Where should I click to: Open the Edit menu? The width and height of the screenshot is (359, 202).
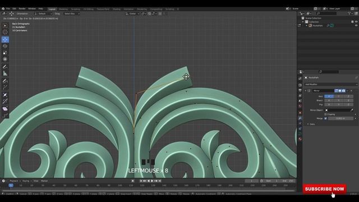pos(14,9)
